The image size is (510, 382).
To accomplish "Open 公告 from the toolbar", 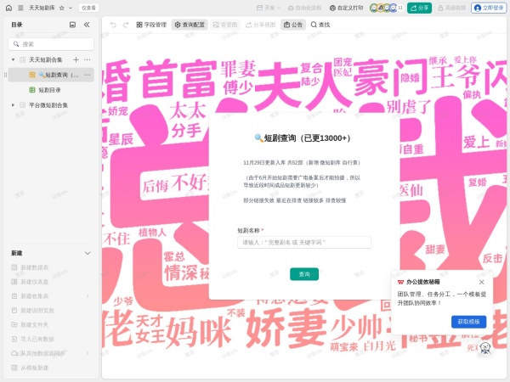I will tap(293, 25).
